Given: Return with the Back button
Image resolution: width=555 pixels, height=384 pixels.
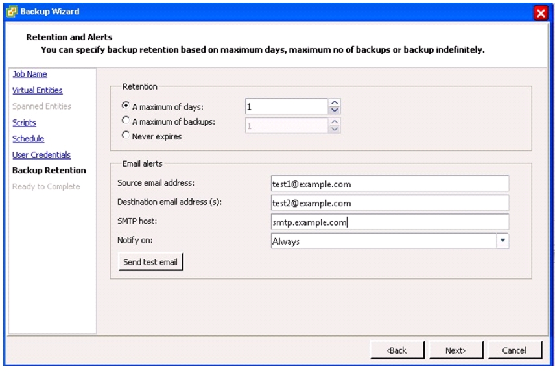Looking at the screenshot, I should pos(397,350).
